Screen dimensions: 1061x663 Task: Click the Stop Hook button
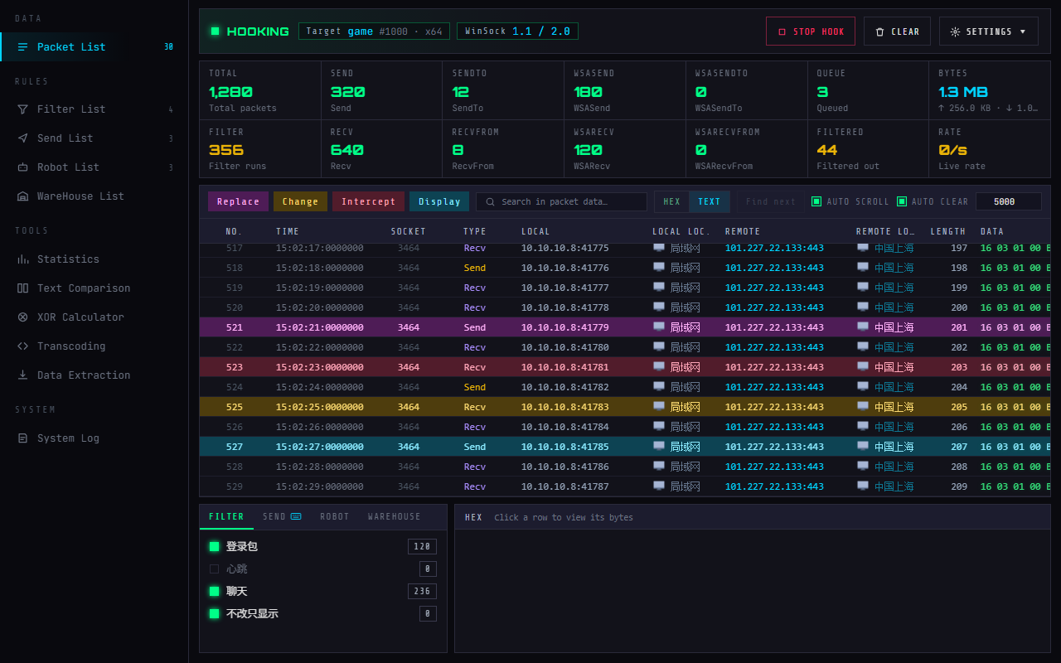click(x=811, y=31)
